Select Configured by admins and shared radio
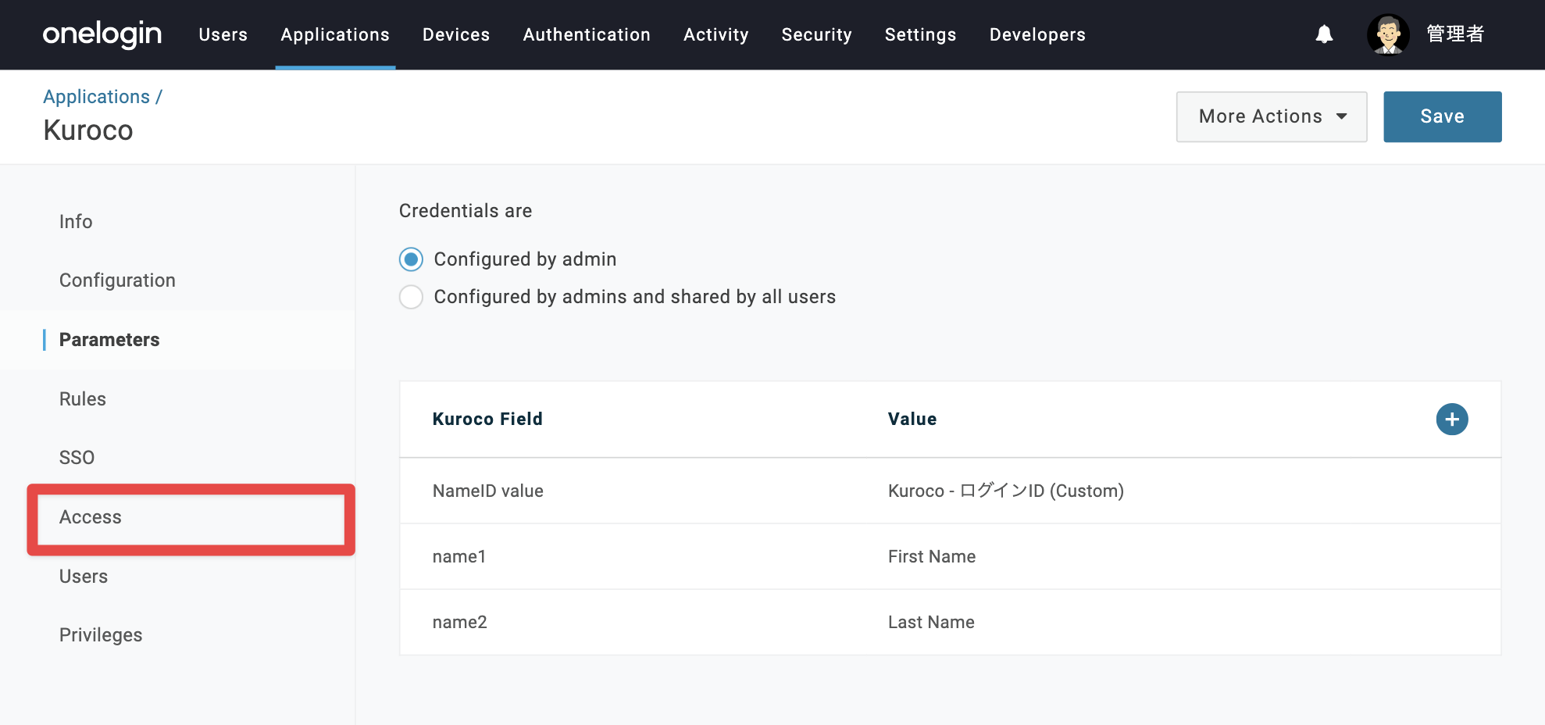 point(411,297)
